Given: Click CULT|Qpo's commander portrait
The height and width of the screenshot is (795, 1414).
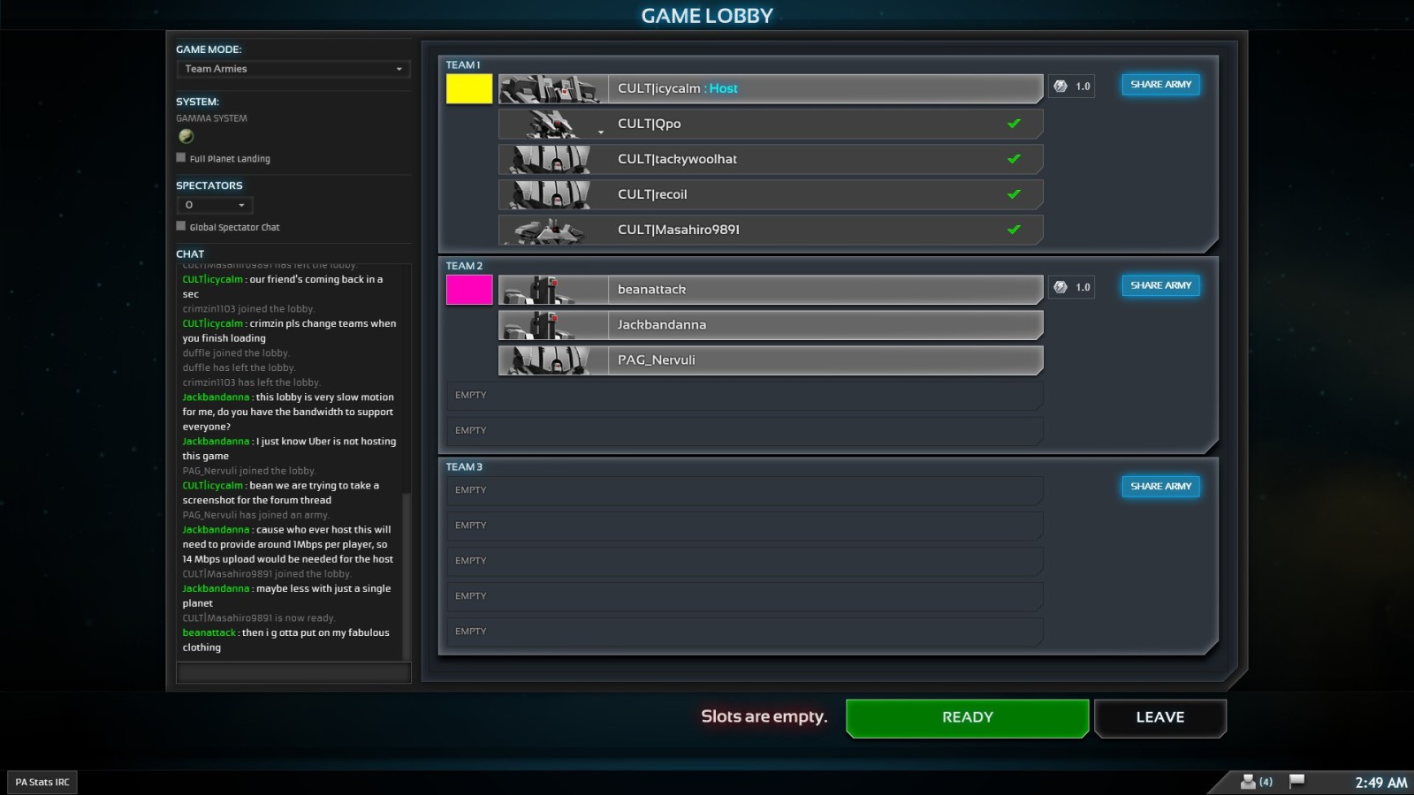Looking at the screenshot, I should [x=552, y=124].
